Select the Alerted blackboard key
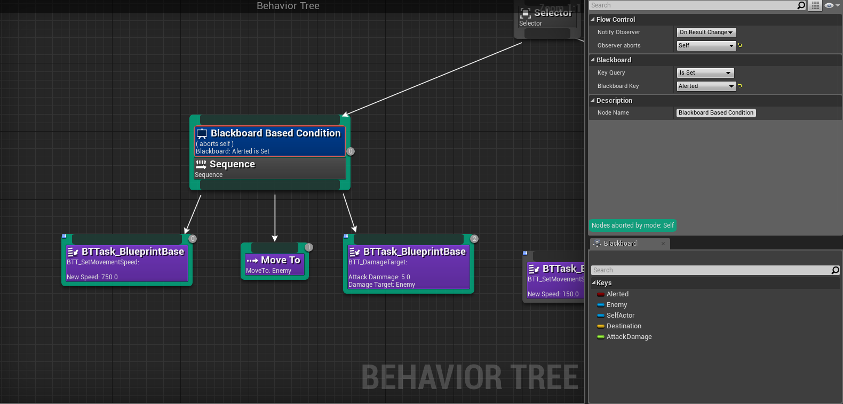Screen dimensions: 843x404 [617, 294]
